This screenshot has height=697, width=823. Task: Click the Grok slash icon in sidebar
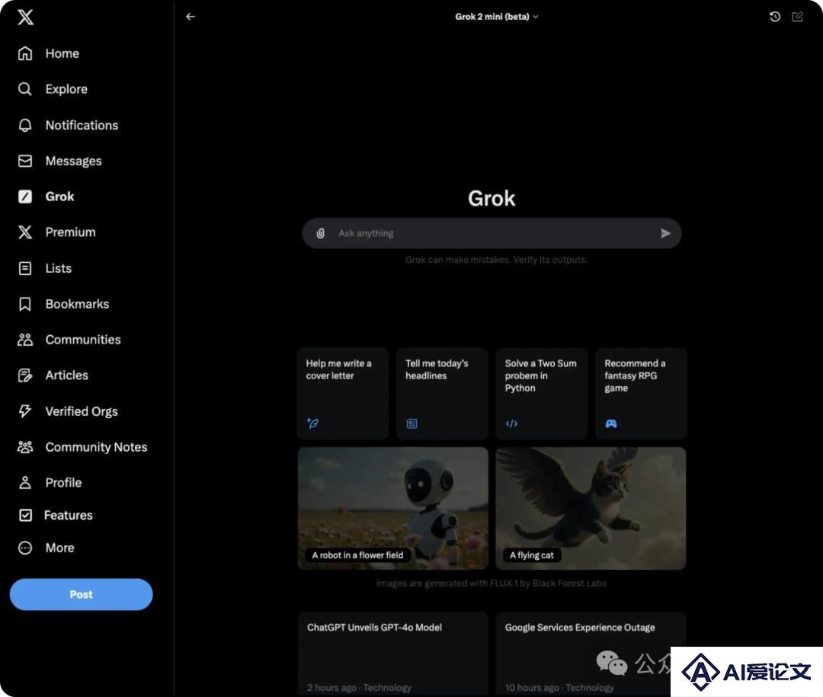[x=25, y=197]
